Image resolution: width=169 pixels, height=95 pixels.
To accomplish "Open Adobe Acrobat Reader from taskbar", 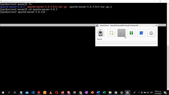I will tap(39, 93).
